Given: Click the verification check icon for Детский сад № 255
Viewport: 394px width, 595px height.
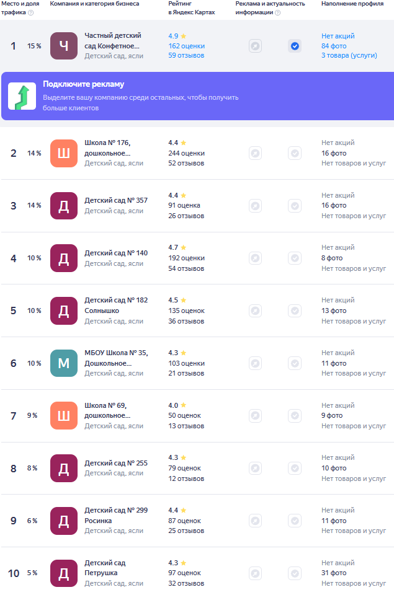Looking at the screenshot, I should pos(295,469).
